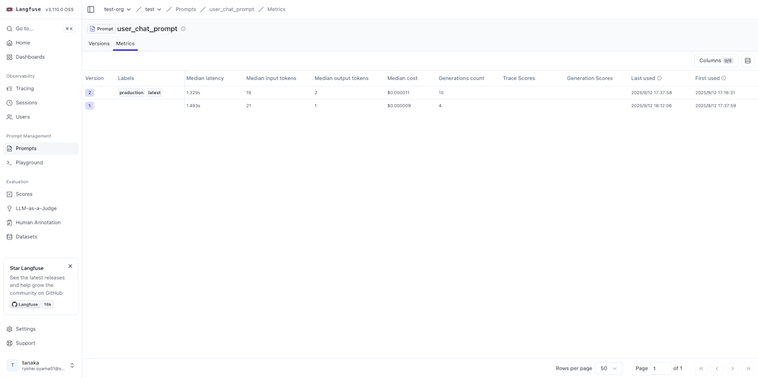Screen dimensions: 758x378
Task: Click the $0.000011 median cost cell
Action: pyautogui.click(x=399, y=93)
